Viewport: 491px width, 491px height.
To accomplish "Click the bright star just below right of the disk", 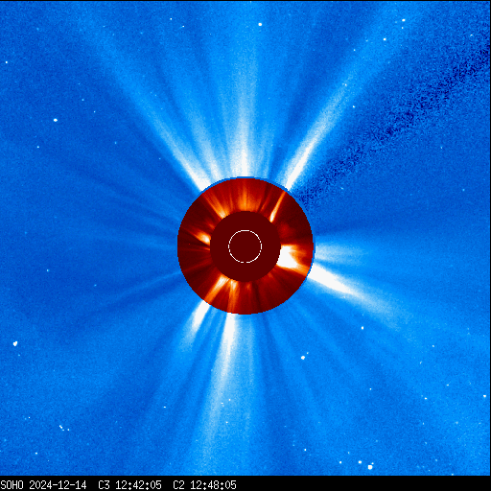I will click(303, 358).
